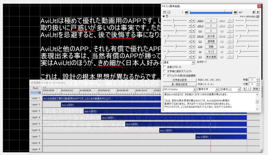
Task: Open the 左寄せ[上] alignment dropdown
Action: click(x=230, y=89)
